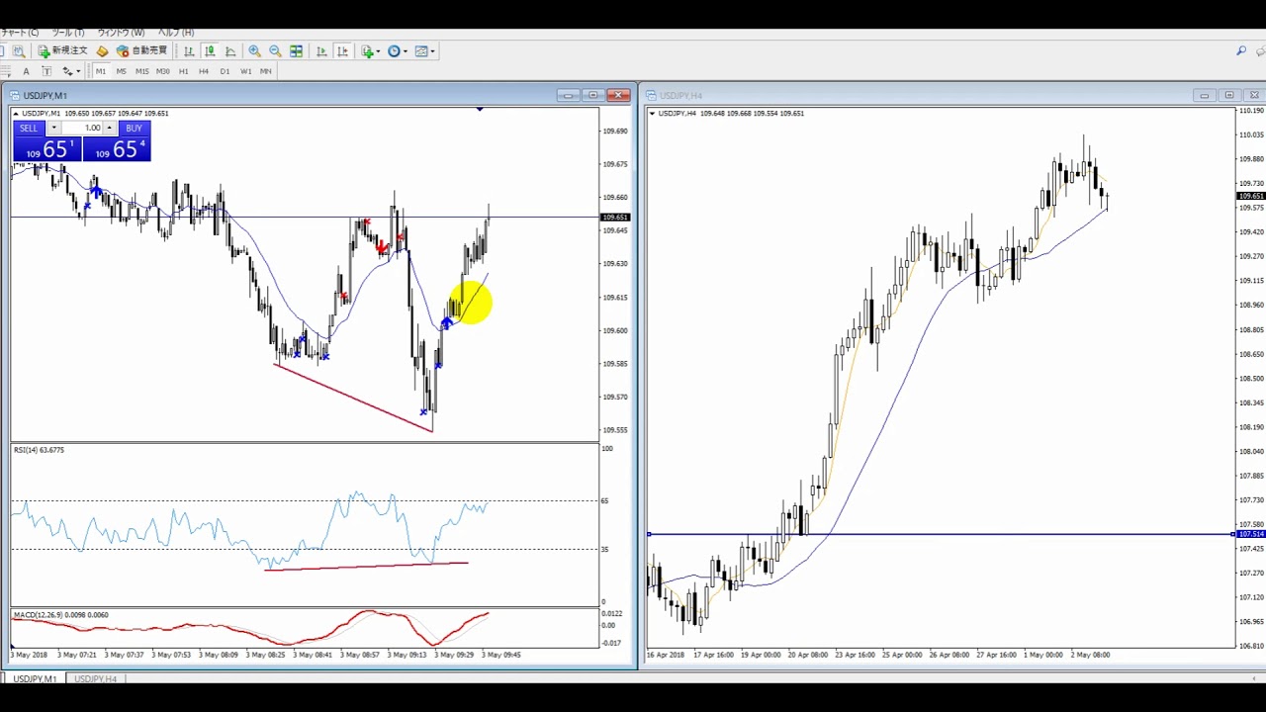Open the indicators list dropdown
1266x712 pixels.
371,51
